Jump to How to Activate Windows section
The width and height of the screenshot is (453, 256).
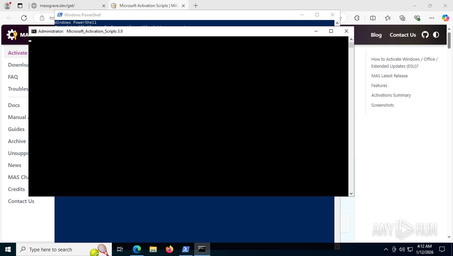tap(404, 63)
